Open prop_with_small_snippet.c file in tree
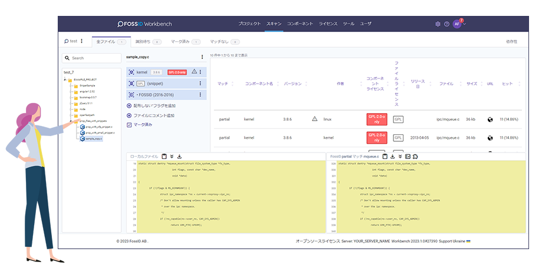Screen dimensions: 542x265 (x=97, y=132)
